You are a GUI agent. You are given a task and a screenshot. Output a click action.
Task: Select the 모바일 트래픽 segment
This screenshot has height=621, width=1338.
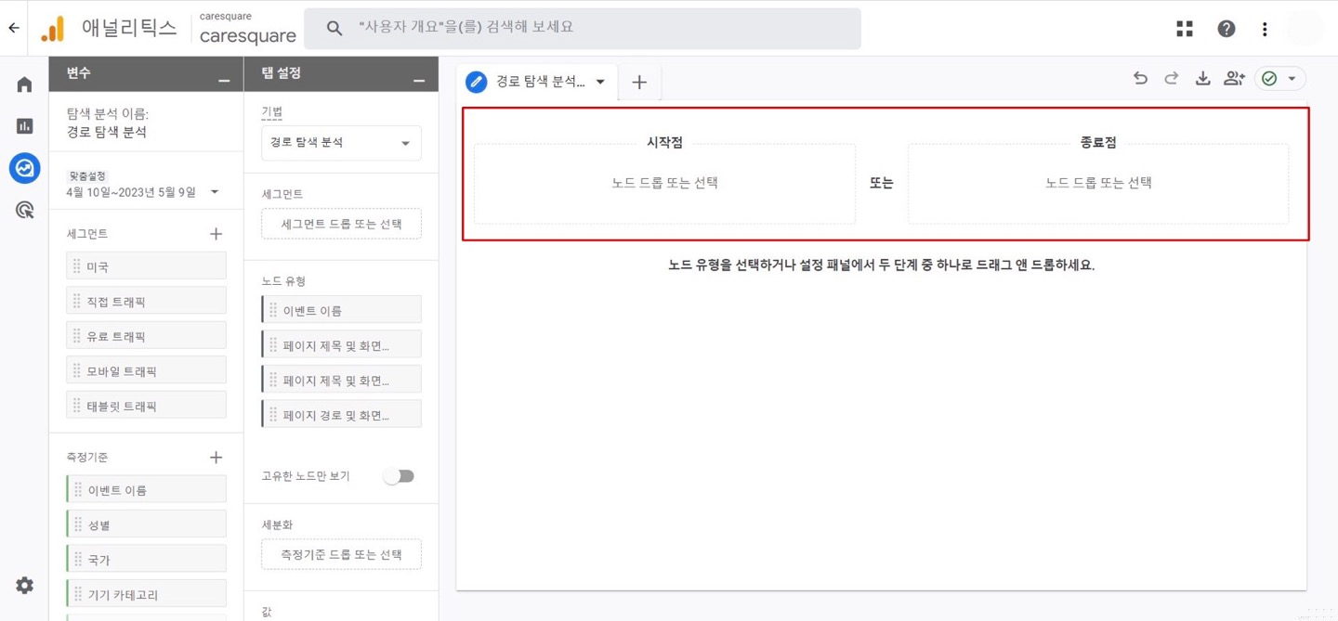tap(146, 370)
